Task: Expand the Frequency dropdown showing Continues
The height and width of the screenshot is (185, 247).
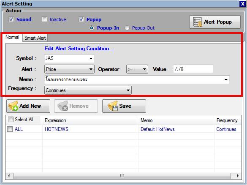Action: pos(88,90)
